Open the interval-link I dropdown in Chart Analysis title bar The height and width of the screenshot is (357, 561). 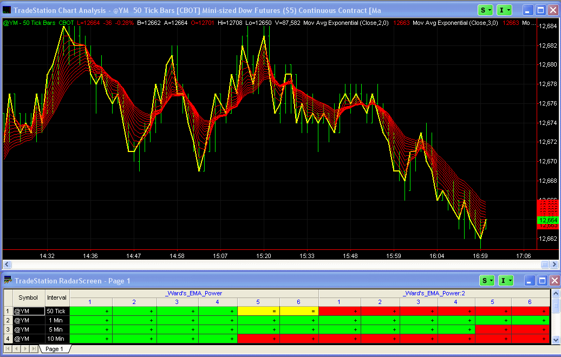click(505, 10)
